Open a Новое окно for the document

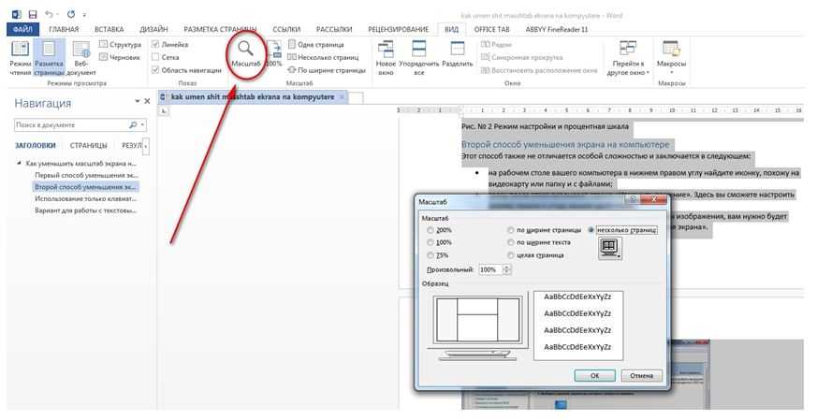coord(386,54)
